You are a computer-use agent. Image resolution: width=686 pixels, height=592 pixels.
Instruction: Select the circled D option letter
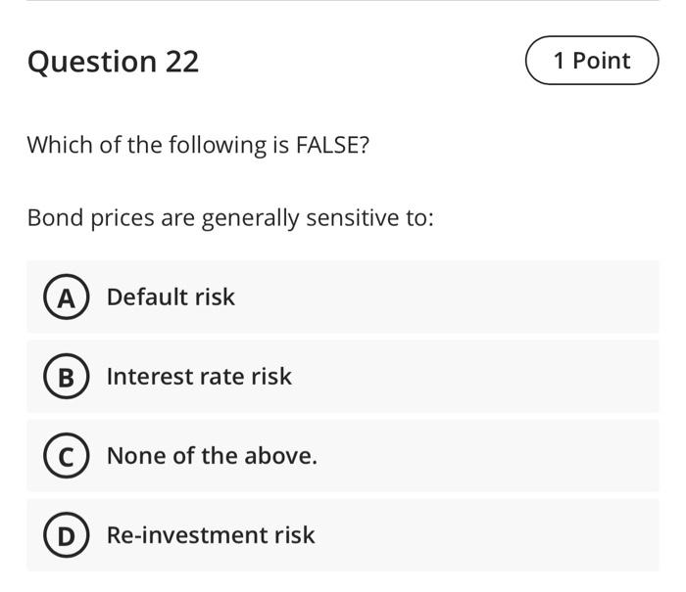coord(66,535)
